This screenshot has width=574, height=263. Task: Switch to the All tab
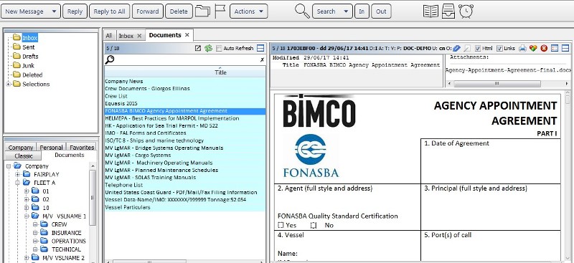click(x=109, y=36)
